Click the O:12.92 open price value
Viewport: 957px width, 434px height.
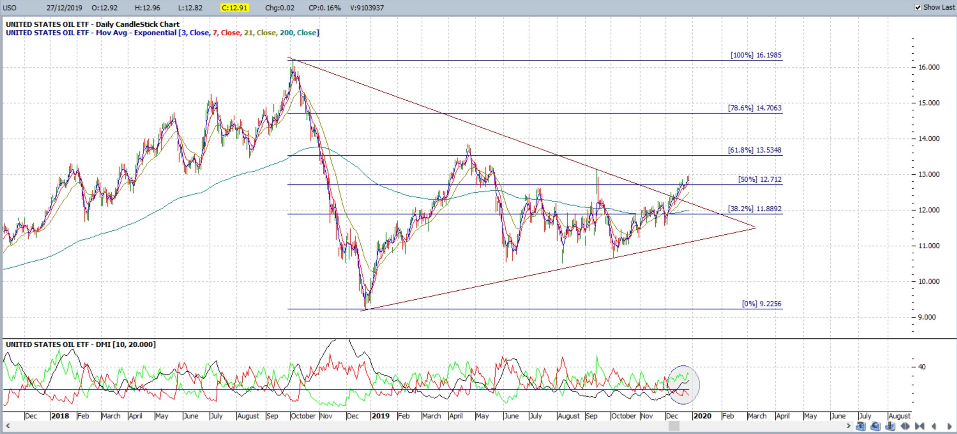point(105,8)
